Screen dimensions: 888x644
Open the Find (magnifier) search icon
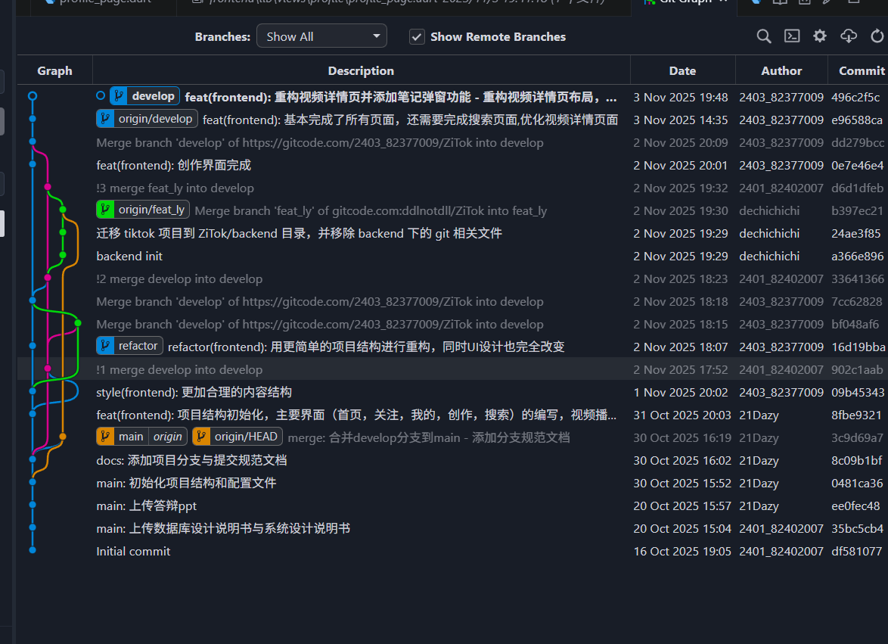pos(763,37)
